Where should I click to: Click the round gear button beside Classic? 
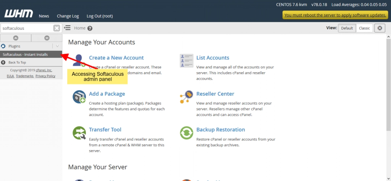coord(380,28)
